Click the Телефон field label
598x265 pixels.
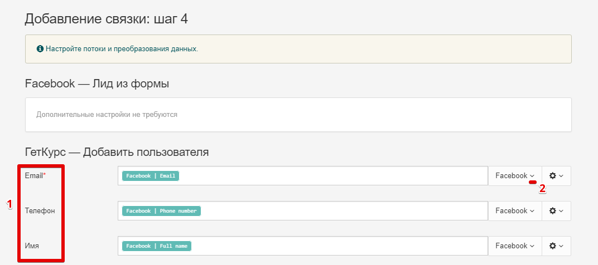(40, 211)
